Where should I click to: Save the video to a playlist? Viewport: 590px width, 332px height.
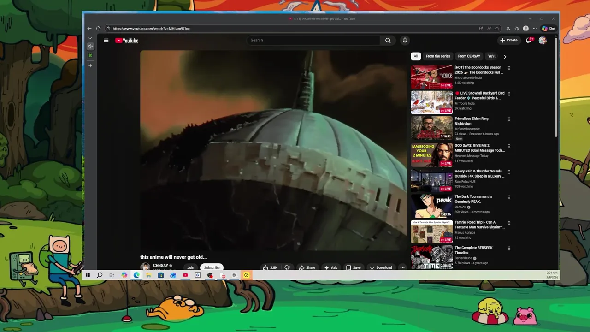(353, 267)
